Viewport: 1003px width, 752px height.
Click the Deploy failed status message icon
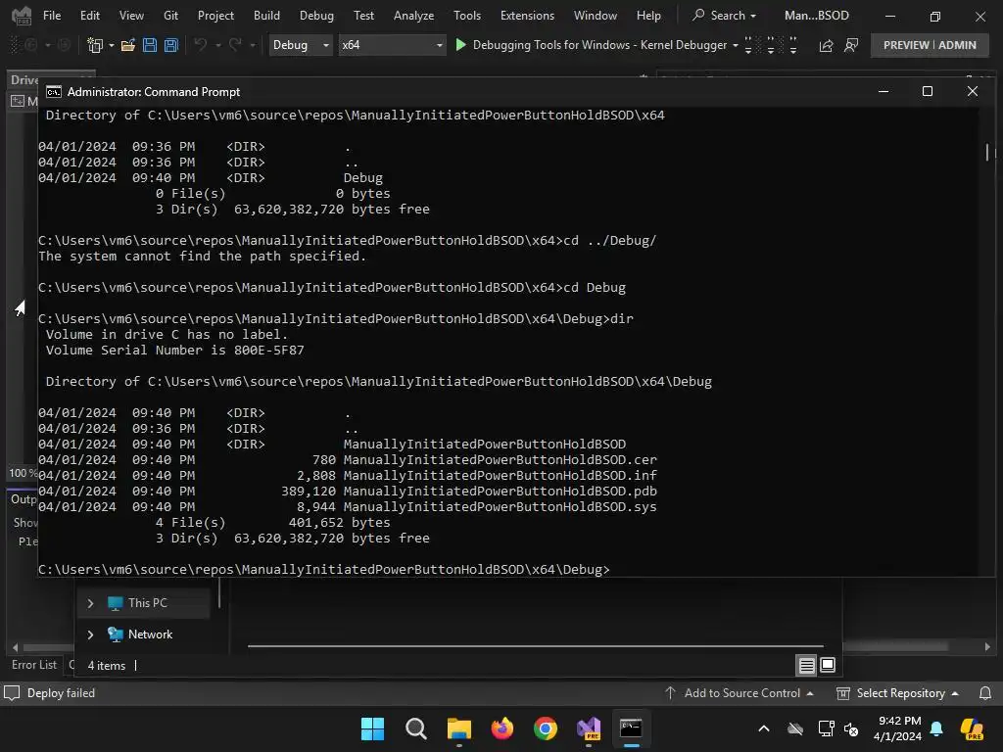tap(12, 693)
